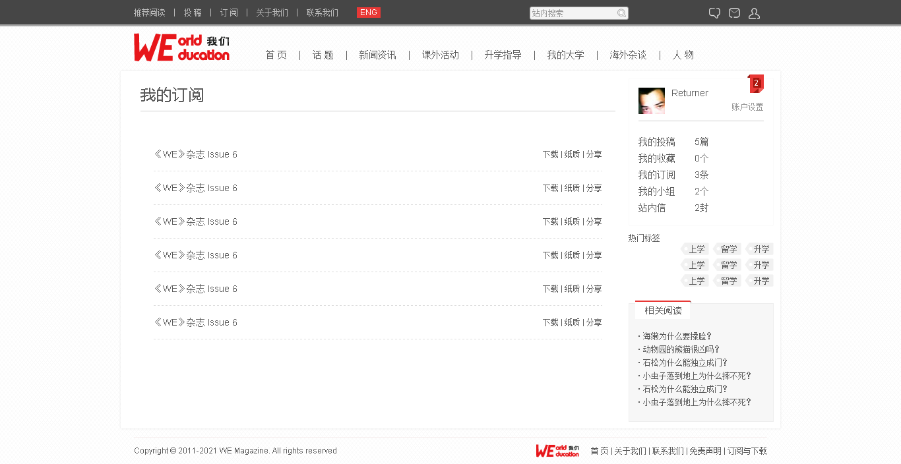
Task: Select the 海外杂谈 navigation item
Action: point(627,55)
